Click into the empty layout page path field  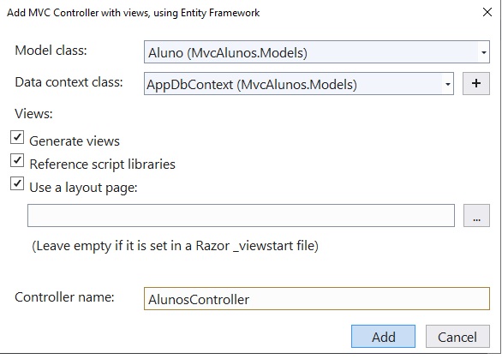coord(241,216)
